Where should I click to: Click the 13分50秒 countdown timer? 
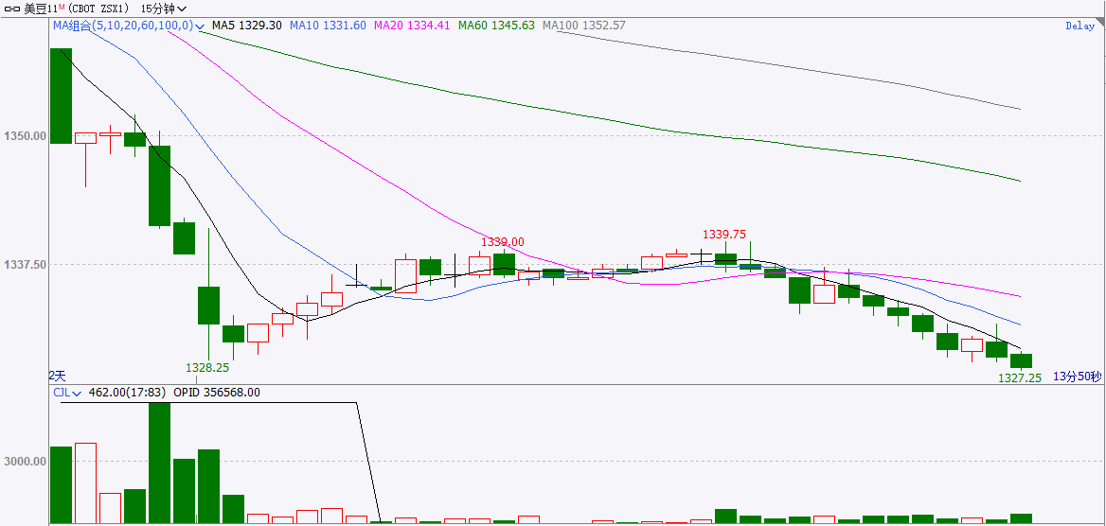click(x=1078, y=377)
